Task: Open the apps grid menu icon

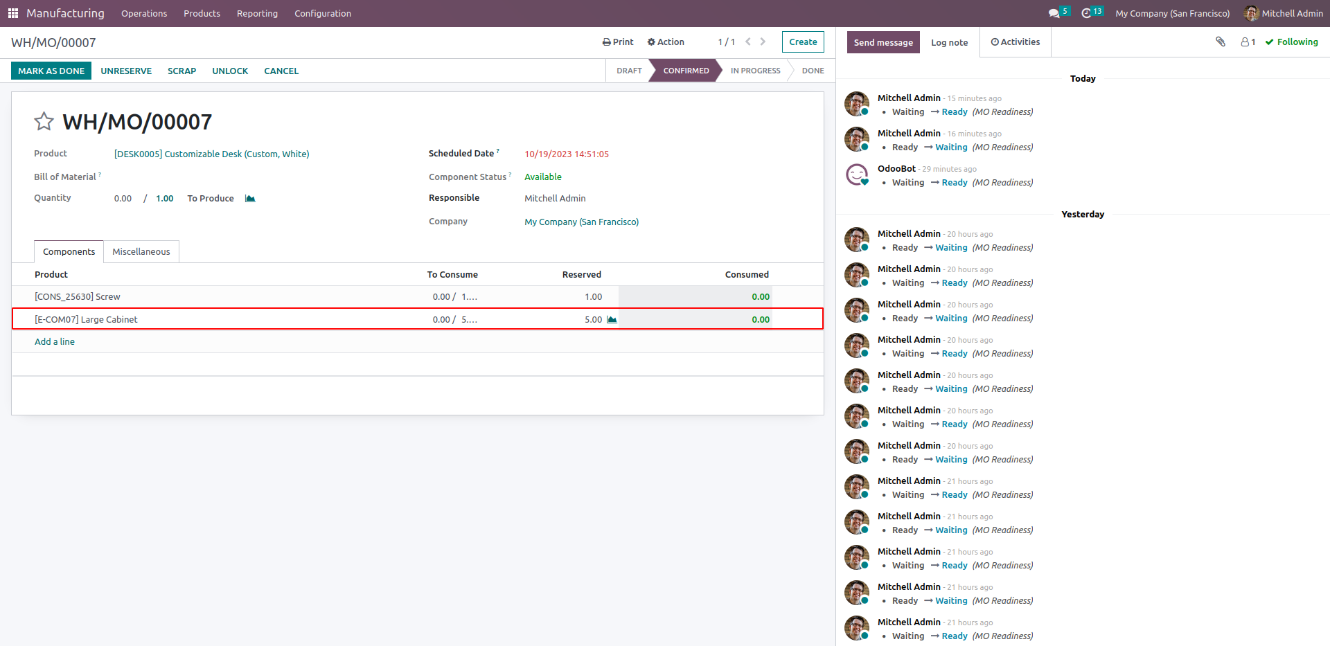Action: pyautogui.click(x=13, y=13)
